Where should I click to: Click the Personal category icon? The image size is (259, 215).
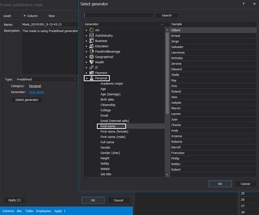click(92, 78)
